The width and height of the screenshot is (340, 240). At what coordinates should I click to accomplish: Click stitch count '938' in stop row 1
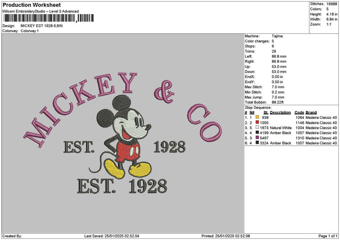[x=265, y=117]
